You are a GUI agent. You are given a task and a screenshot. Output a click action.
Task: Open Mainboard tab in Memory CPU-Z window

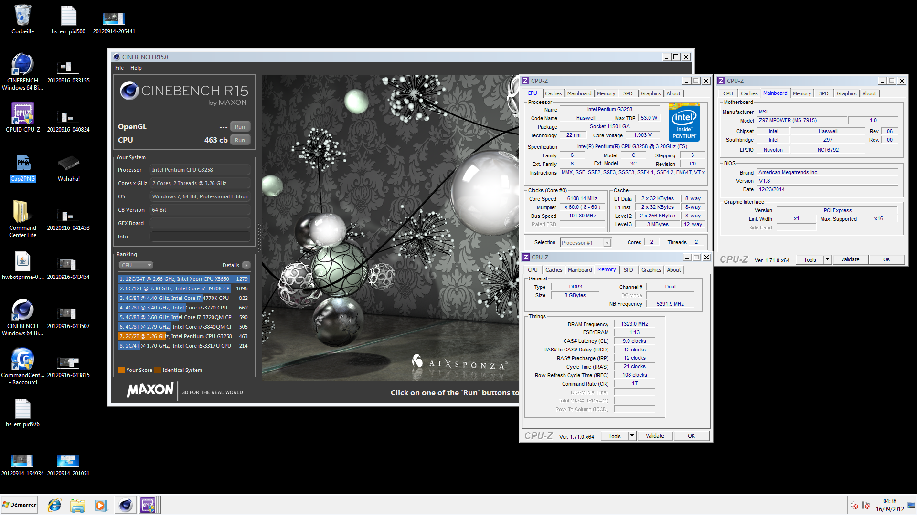[580, 270]
